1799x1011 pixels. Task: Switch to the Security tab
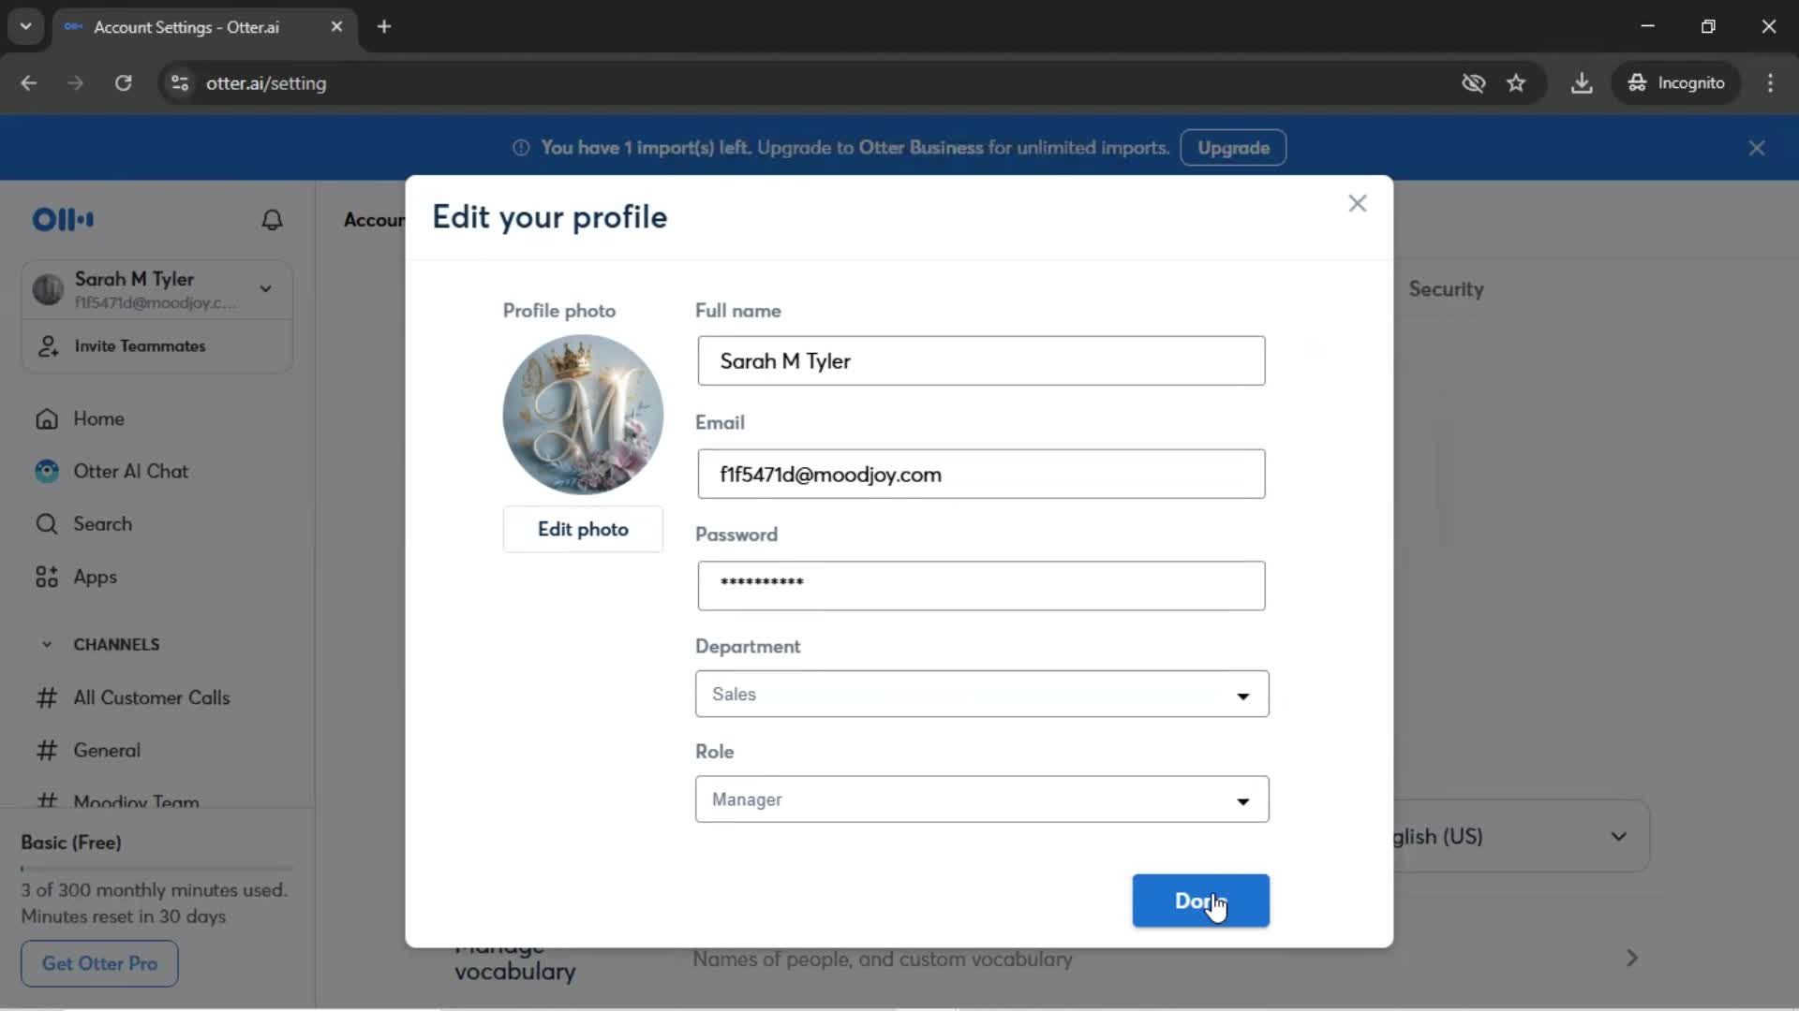pos(1446,289)
